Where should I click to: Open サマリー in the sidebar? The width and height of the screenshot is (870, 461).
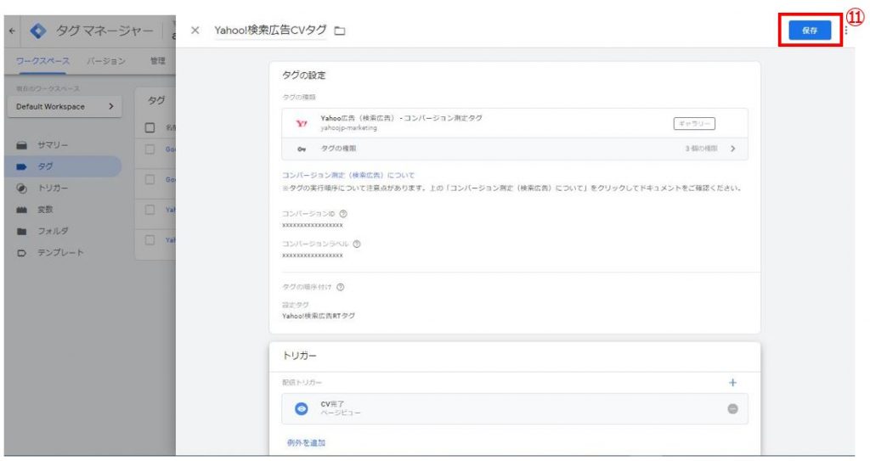(53, 145)
